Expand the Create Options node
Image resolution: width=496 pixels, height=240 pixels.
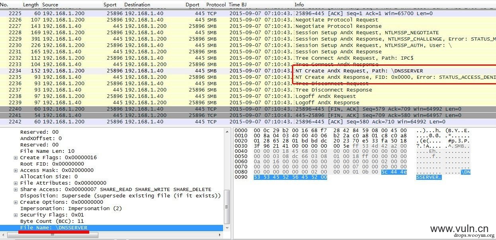click(16, 202)
